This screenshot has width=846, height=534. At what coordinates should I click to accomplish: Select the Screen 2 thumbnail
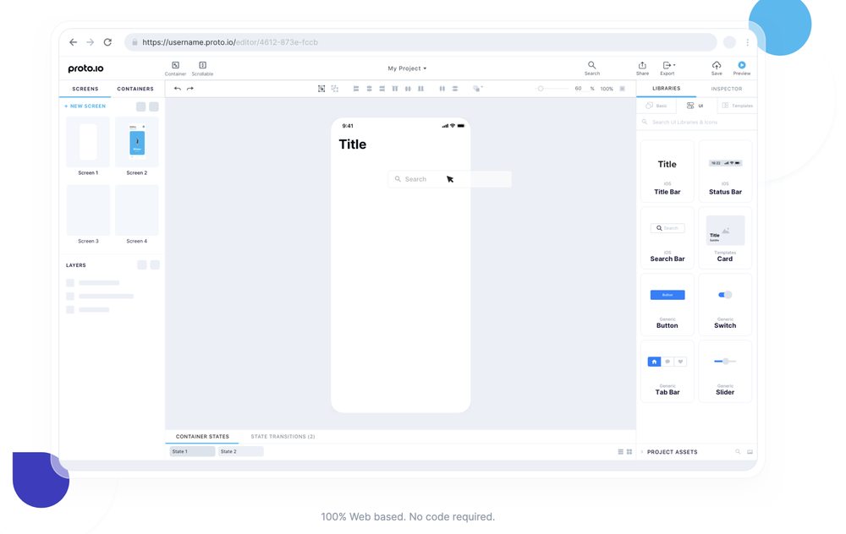click(x=136, y=140)
